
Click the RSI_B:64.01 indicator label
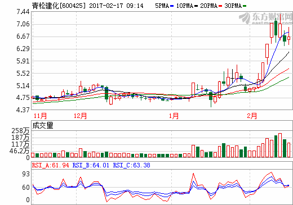point(91,165)
